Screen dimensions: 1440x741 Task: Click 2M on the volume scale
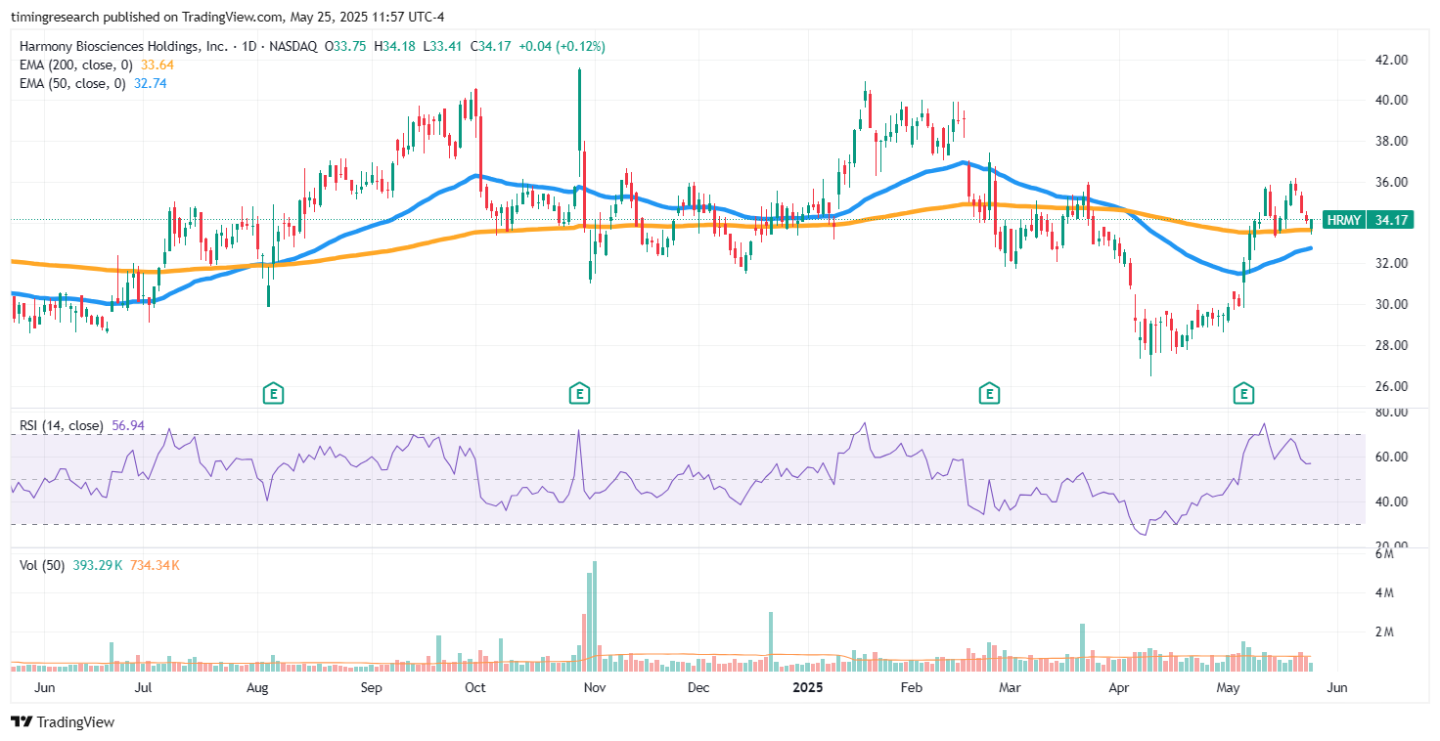pyautogui.click(x=1385, y=632)
